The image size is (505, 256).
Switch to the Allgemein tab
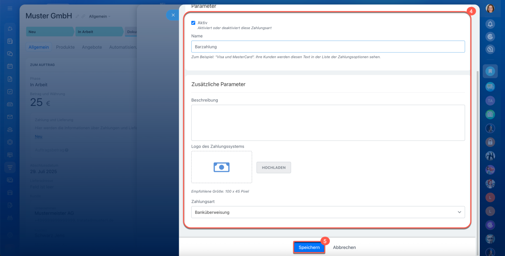point(39,47)
